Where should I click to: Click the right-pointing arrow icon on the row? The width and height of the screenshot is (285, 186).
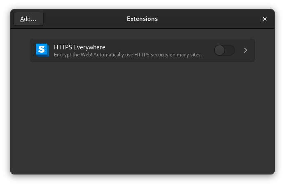click(245, 50)
